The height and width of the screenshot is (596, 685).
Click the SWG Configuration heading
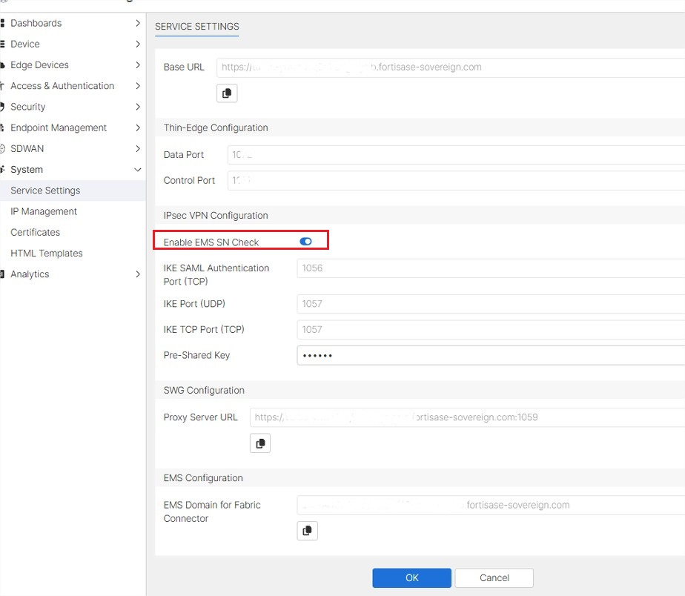204,390
